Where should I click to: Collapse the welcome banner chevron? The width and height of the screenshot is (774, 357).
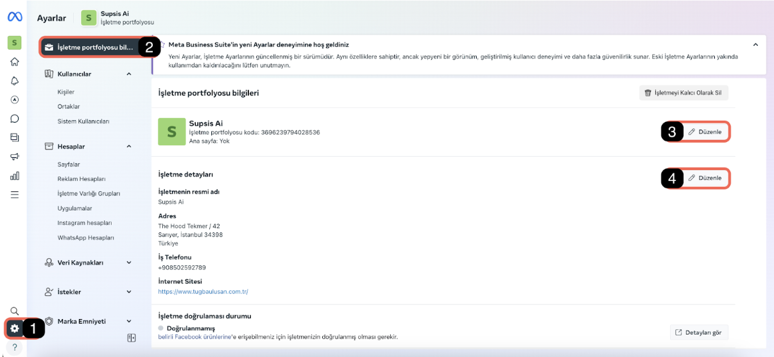click(x=755, y=45)
